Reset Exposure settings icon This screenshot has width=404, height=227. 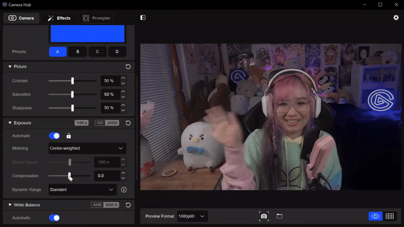(128, 123)
